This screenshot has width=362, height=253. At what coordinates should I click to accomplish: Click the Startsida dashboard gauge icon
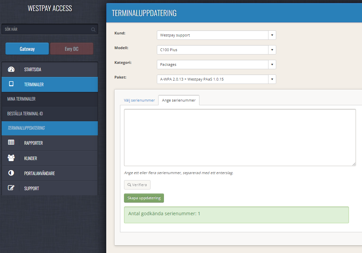click(x=11, y=69)
